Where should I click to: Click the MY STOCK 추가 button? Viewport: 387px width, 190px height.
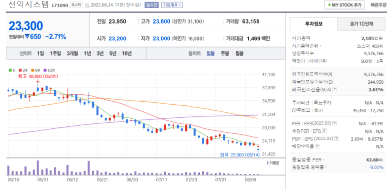(344, 5)
